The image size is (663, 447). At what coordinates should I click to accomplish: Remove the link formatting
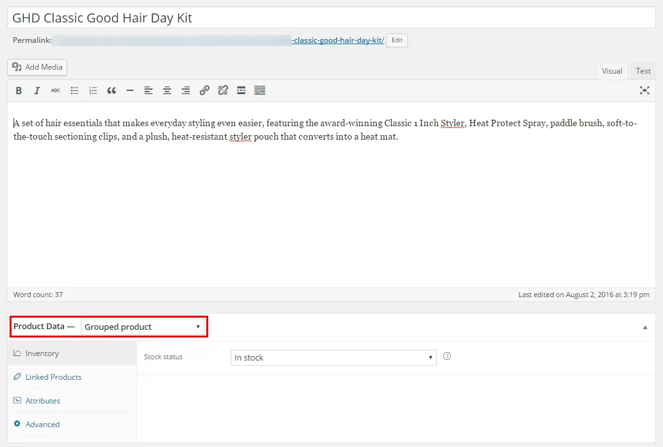pos(223,90)
